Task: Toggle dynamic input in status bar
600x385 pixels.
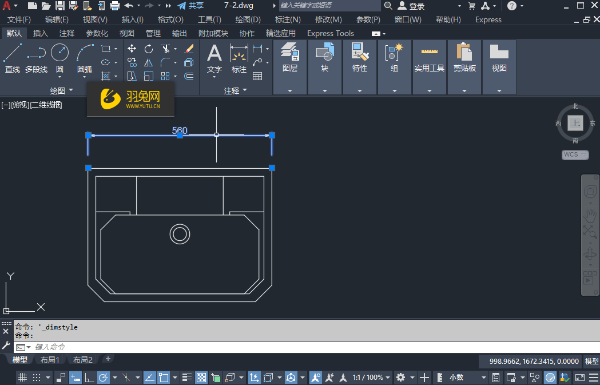Action: click(x=76, y=378)
